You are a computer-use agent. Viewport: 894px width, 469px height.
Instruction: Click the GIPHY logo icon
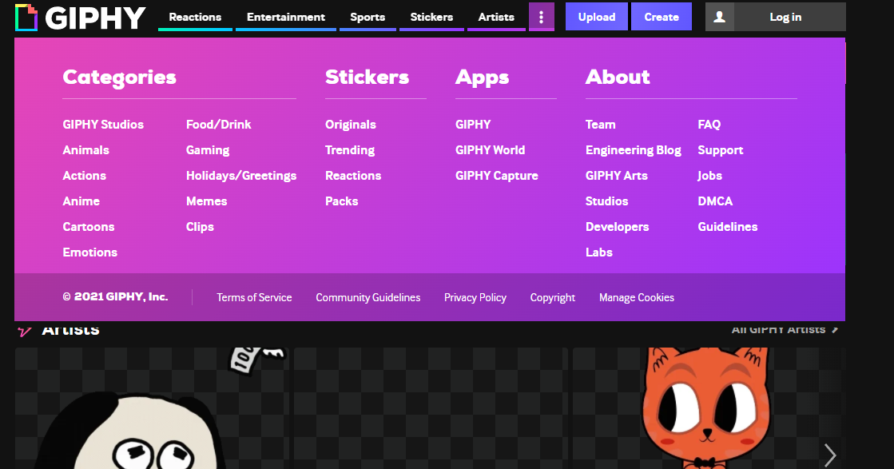click(x=26, y=17)
